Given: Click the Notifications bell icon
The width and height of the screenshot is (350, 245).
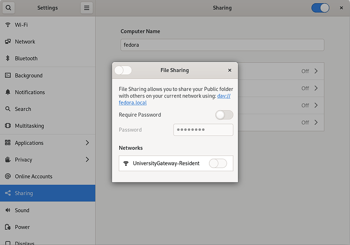Looking at the screenshot, I should [8, 92].
